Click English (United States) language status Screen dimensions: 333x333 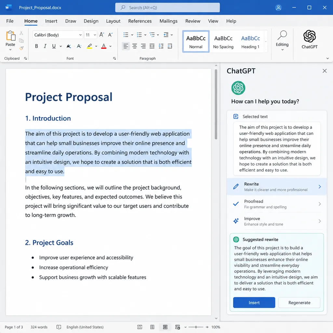tap(85, 327)
